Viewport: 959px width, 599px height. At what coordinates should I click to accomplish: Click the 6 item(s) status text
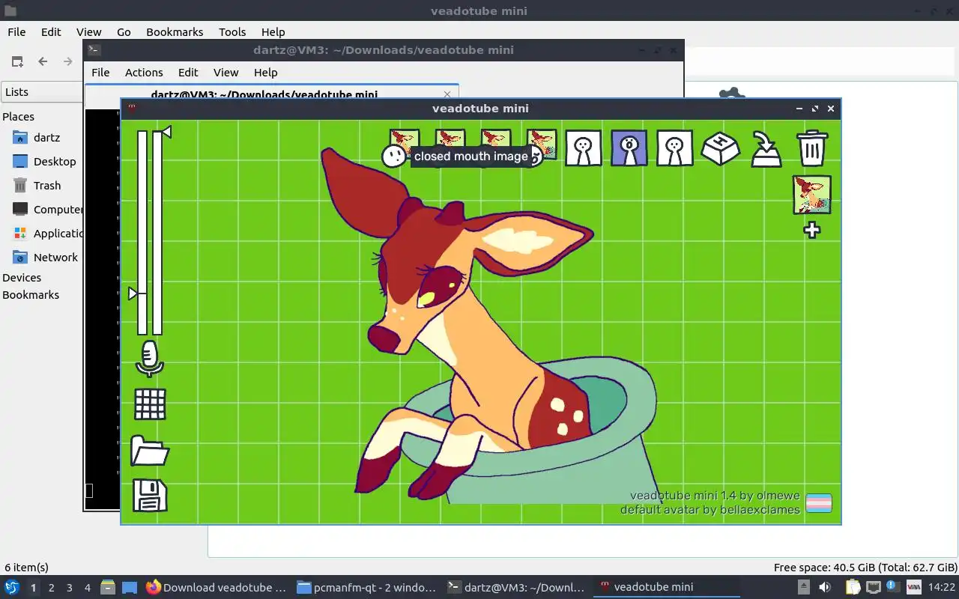26,568
